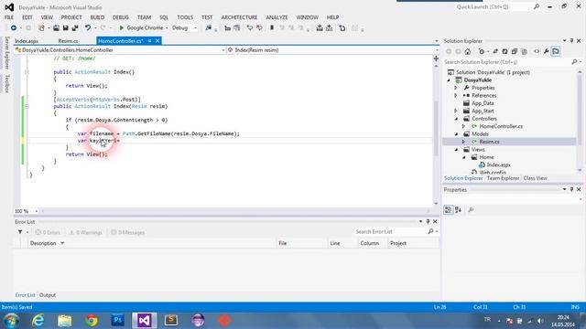Expand the App_Start folder node
The width and height of the screenshot is (586, 329).
(456, 111)
